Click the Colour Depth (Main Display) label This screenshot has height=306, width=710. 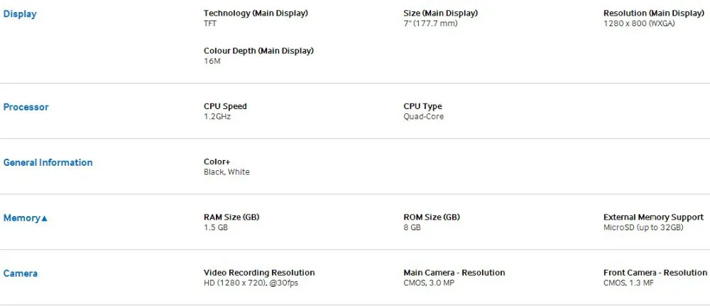coord(258,50)
